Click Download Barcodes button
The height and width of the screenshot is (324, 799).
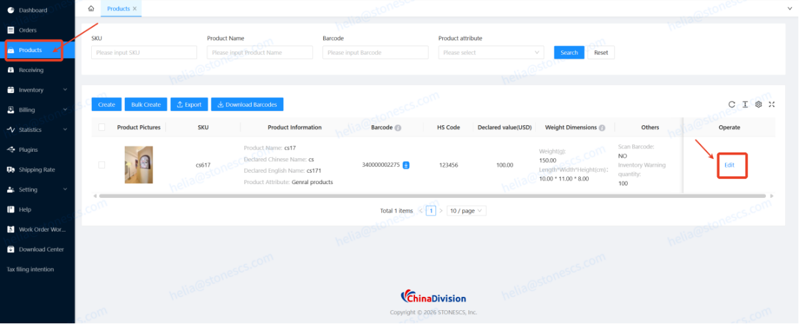(247, 104)
